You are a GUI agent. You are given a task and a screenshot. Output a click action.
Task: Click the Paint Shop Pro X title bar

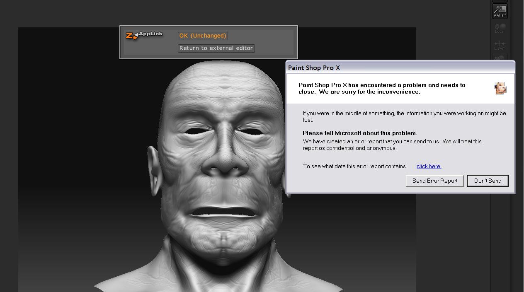400,68
